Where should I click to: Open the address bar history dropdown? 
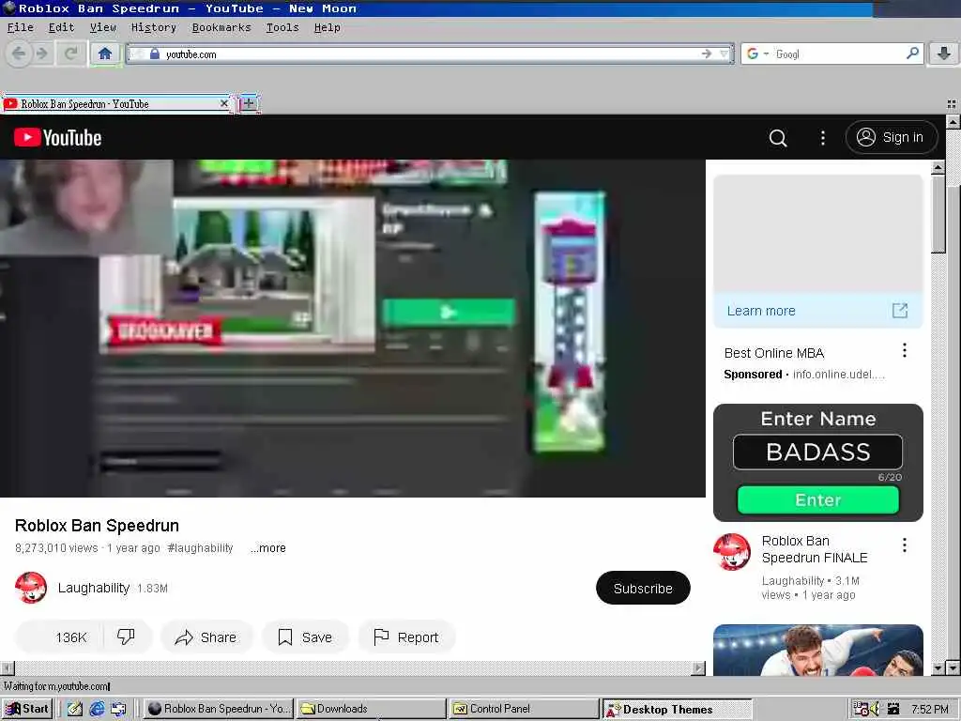coord(725,54)
